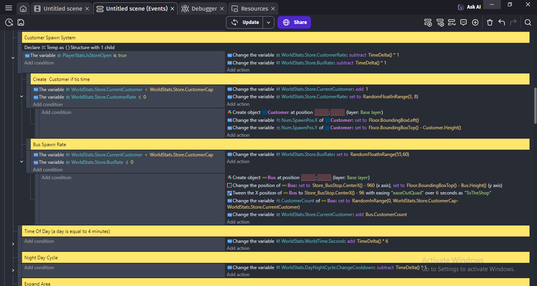Open the project manager icon
Image resolution: width=537 pixels, height=286 pixels.
pos(9,22)
